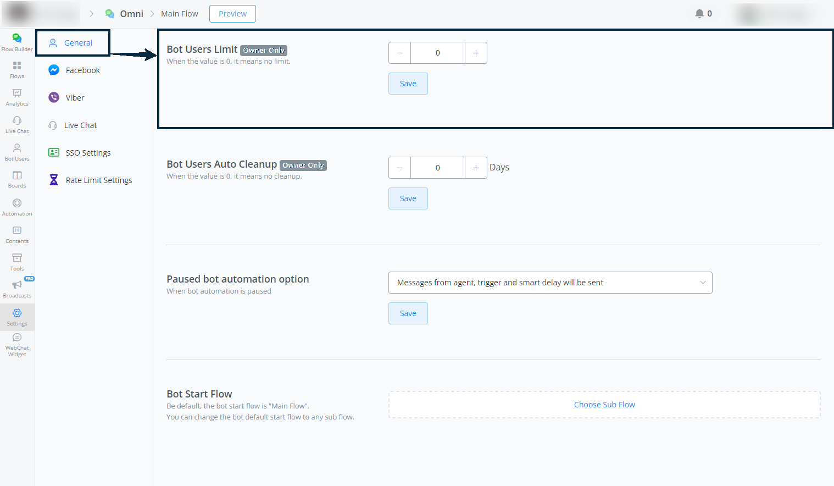Image resolution: width=834 pixels, height=486 pixels.
Task: Click the General person icon
Action: click(x=53, y=43)
